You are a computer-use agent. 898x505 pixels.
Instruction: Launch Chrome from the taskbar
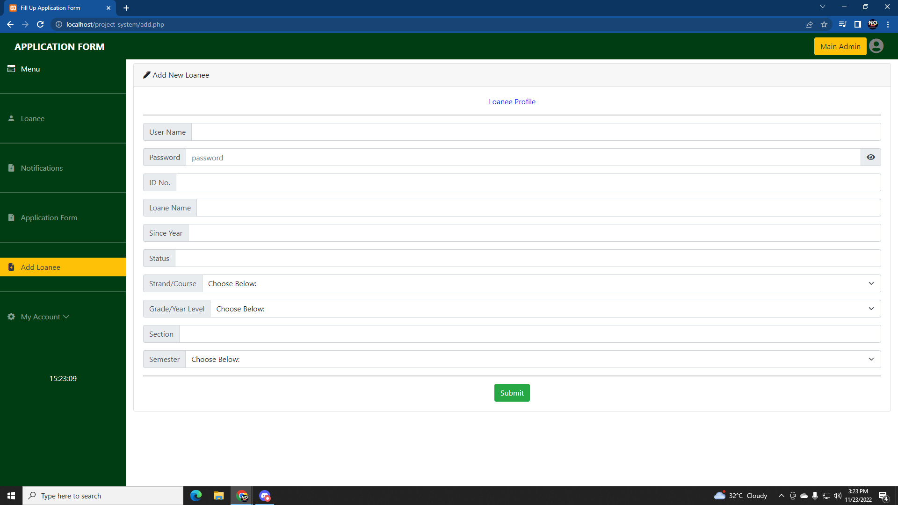(242, 495)
